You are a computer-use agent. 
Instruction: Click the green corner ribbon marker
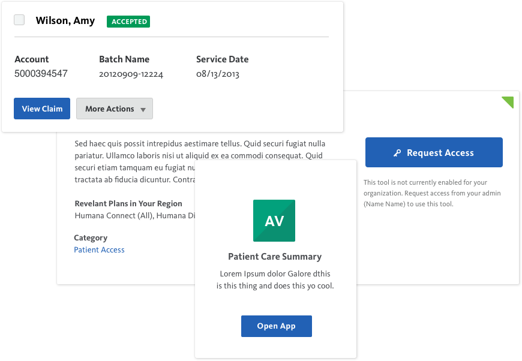coord(509,101)
